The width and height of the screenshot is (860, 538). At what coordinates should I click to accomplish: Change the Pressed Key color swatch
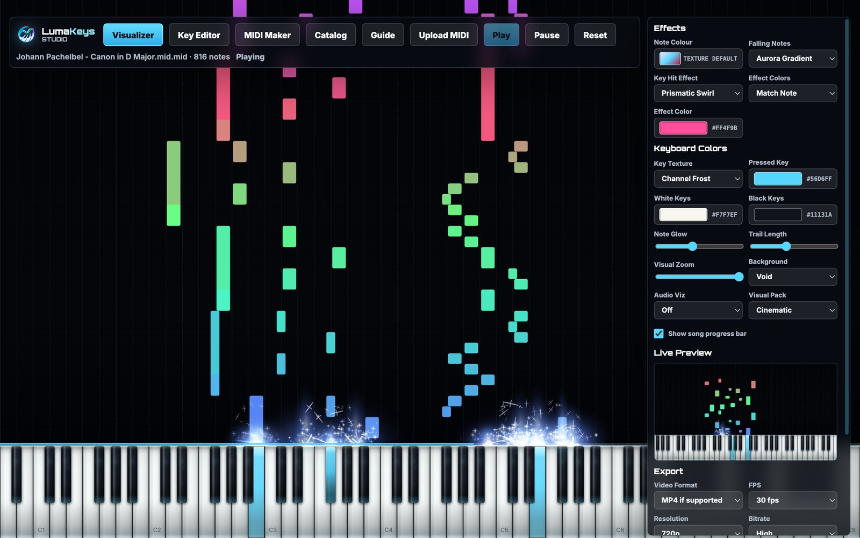click(x=778, y=179)
